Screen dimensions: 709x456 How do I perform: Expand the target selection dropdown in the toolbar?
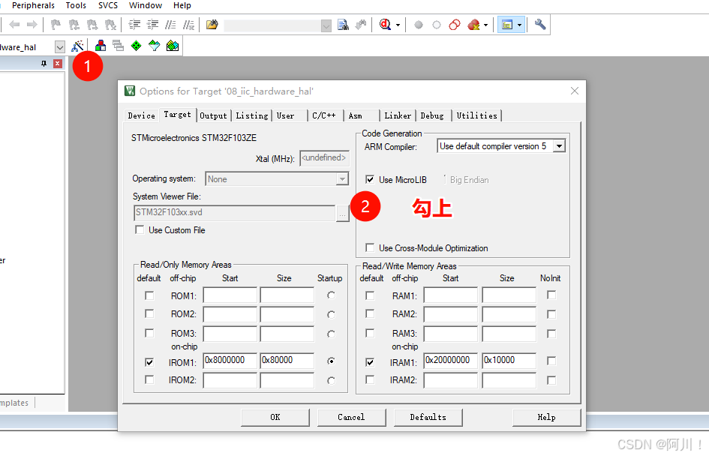tap(60, 46)
